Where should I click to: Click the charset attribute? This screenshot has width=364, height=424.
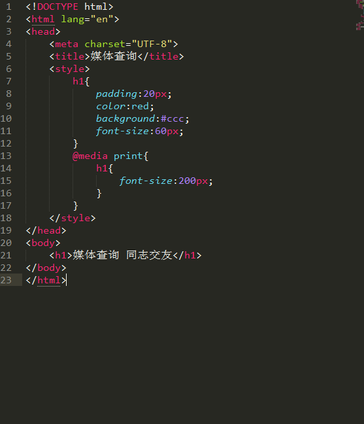[105, 44]
